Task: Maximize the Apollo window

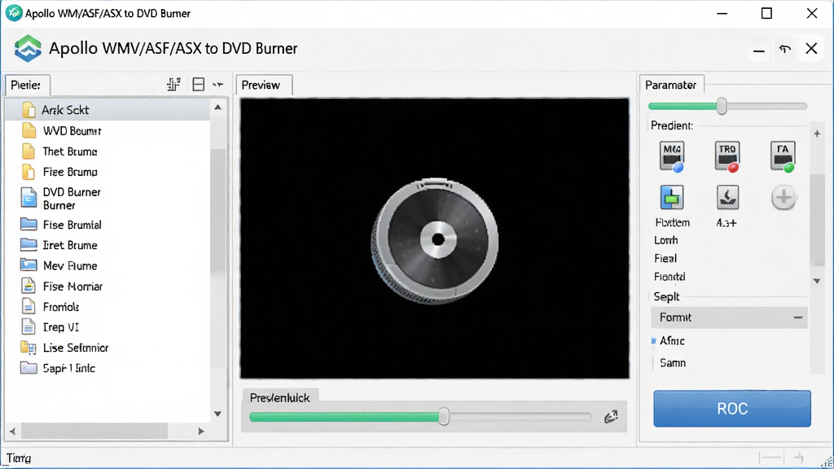Action: pos(766,13)
